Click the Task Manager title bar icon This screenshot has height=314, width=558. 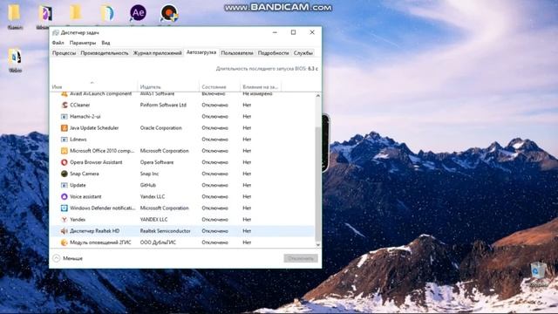click(x=56, y=32)
